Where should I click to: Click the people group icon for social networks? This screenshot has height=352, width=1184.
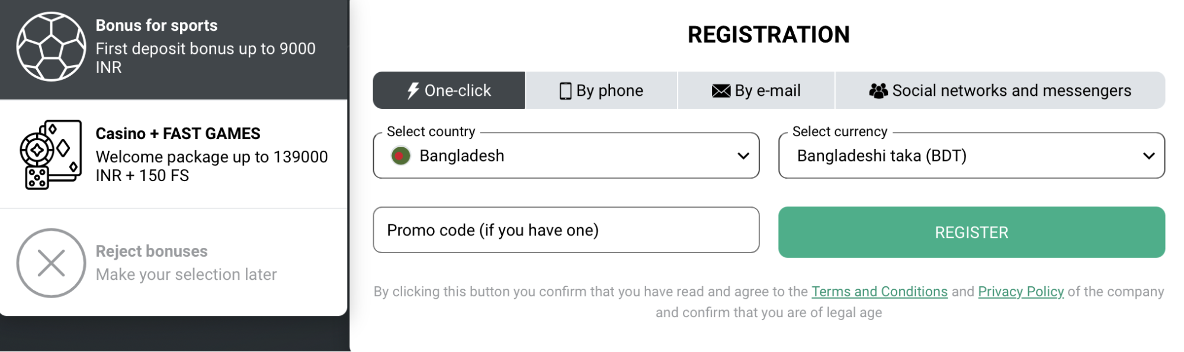(878, 91)
